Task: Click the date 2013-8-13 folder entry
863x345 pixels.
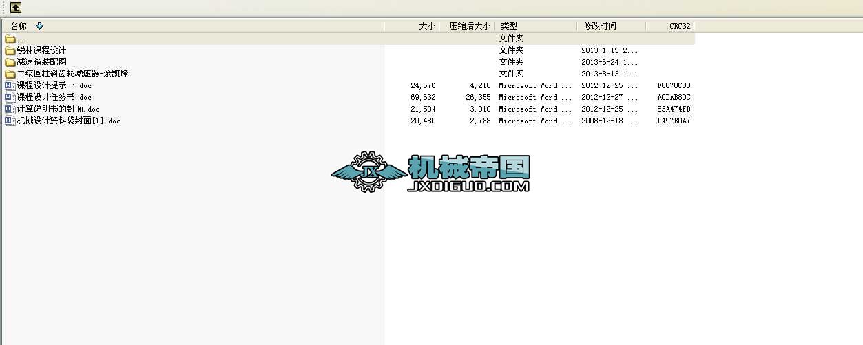Action: (610, 74)
